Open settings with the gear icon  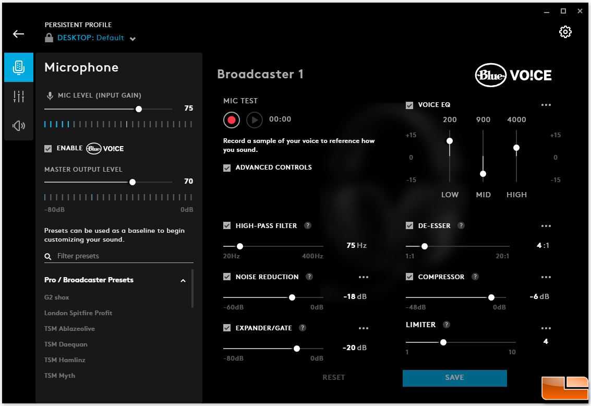[x=565, y=32]
